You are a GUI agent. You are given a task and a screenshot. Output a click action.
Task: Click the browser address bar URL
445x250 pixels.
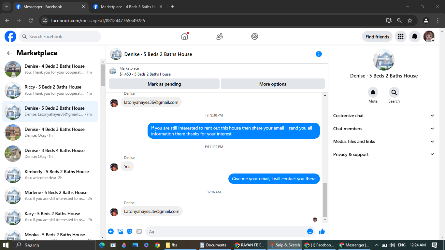[x=98, y=21]
